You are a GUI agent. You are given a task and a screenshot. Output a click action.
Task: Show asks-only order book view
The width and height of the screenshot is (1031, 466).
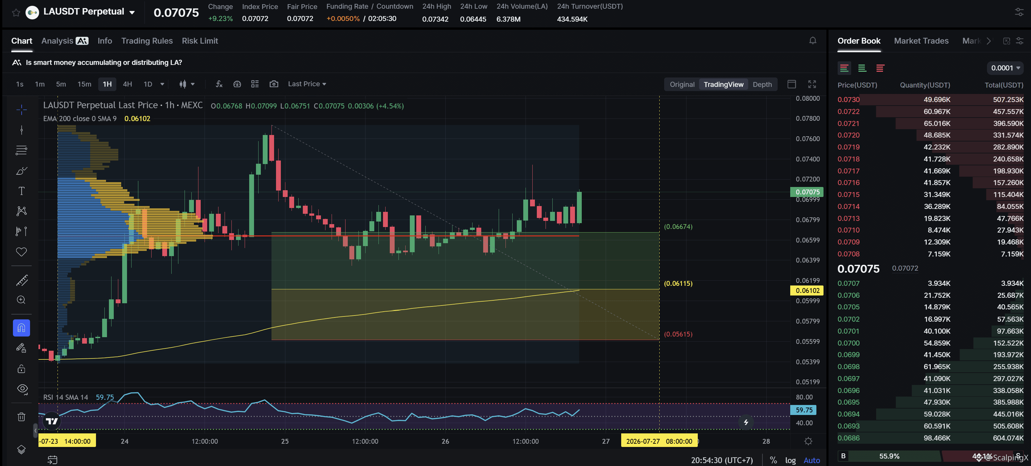pyautogui.click(x=880, y=68)
